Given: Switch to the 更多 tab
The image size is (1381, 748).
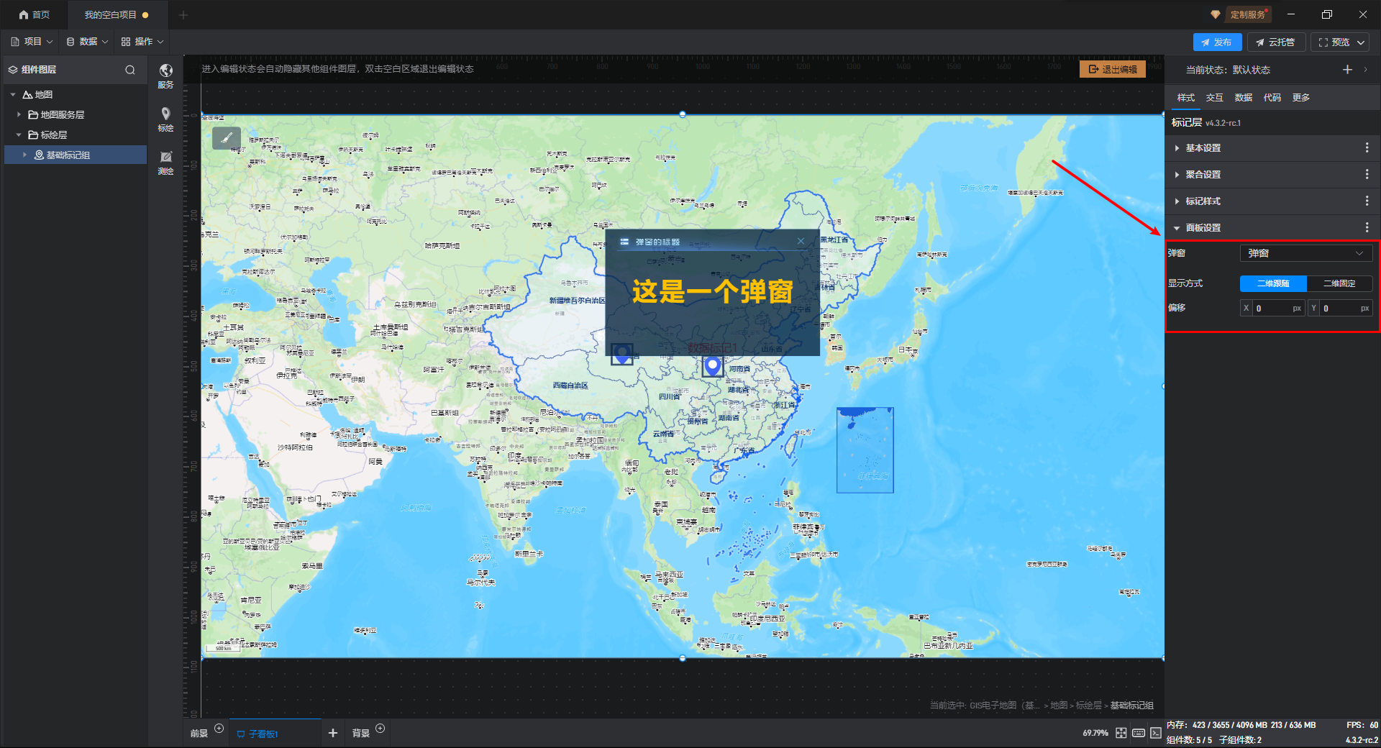Looking at the screenshot, I should 1300,98.
